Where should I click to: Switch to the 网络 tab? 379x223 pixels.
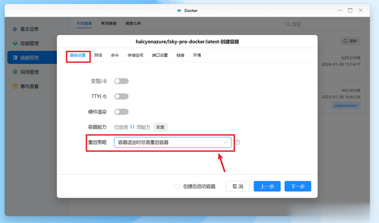98,55
